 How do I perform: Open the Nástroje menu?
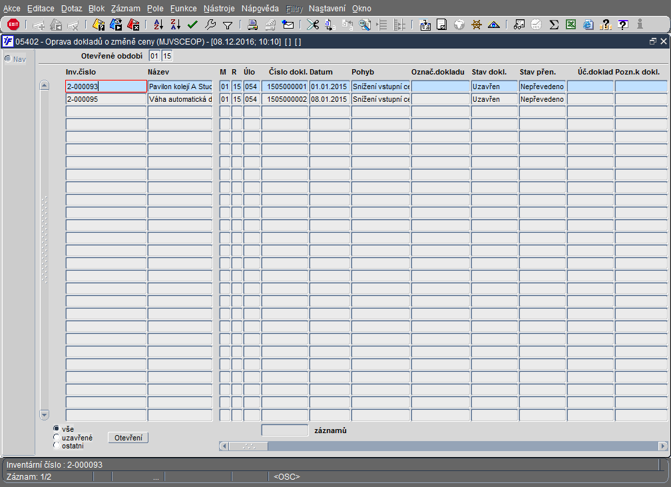pyautogui.click(x=219, y=9)
